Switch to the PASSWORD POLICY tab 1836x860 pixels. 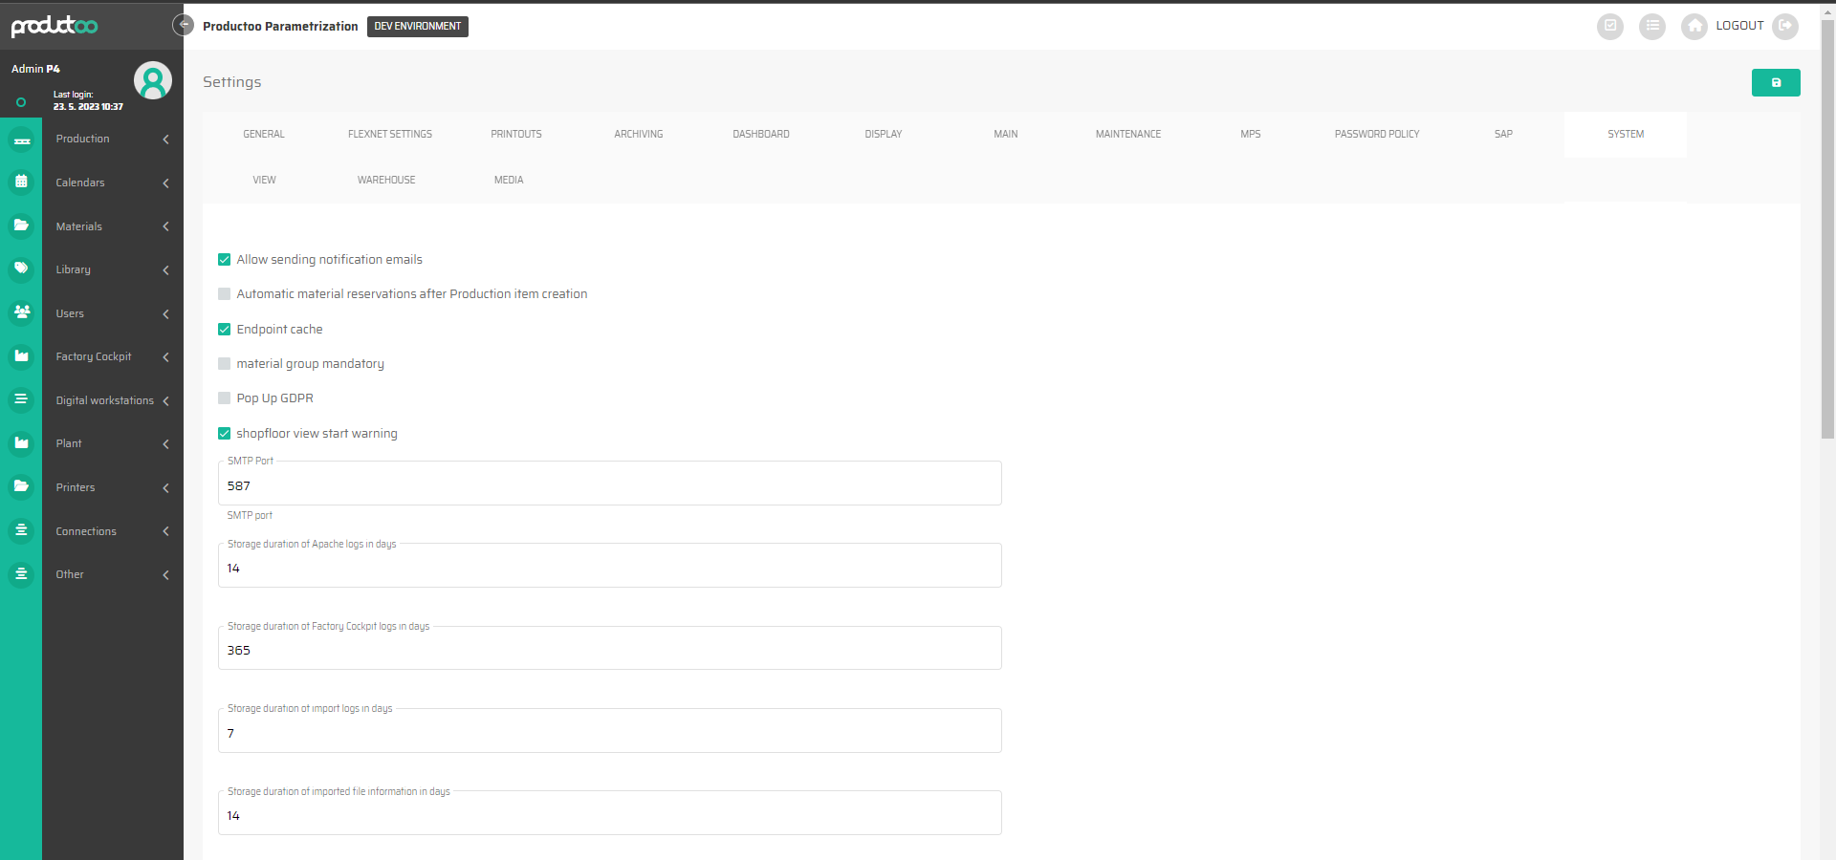(x=1376, y=135)
